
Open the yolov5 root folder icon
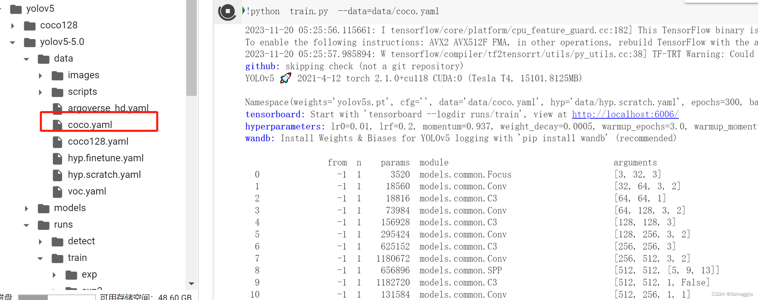16,9
